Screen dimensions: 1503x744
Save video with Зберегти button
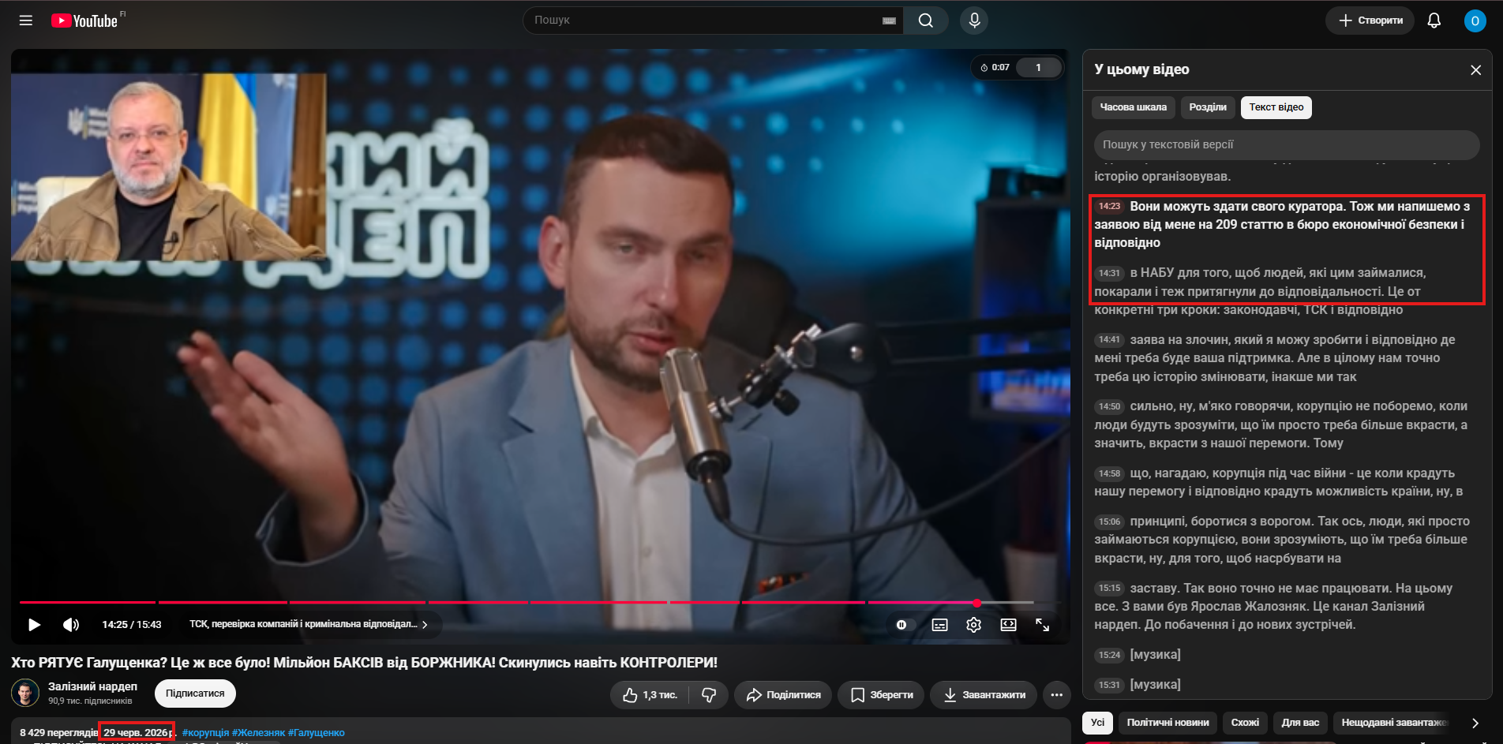coord(881,695)
